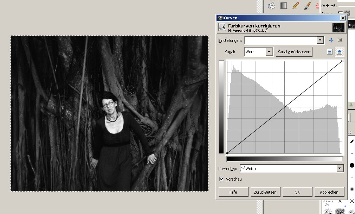Viewport: 355px width, 214px height.
Task: Click the Zurücksetzen reset button
Action: [x=265, y=192]
